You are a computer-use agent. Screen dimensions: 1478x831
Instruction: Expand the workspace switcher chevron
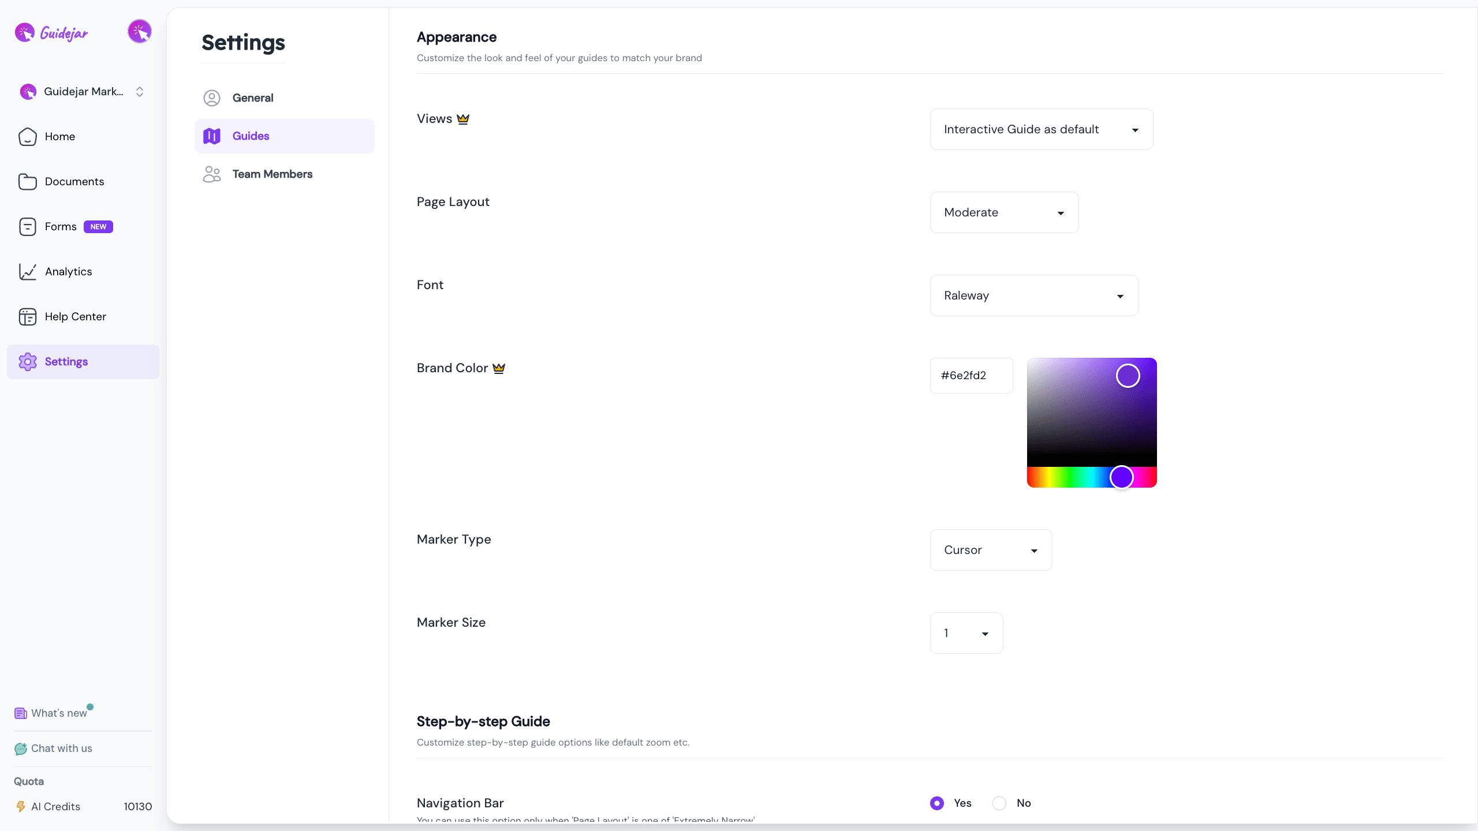click(140, 92)
